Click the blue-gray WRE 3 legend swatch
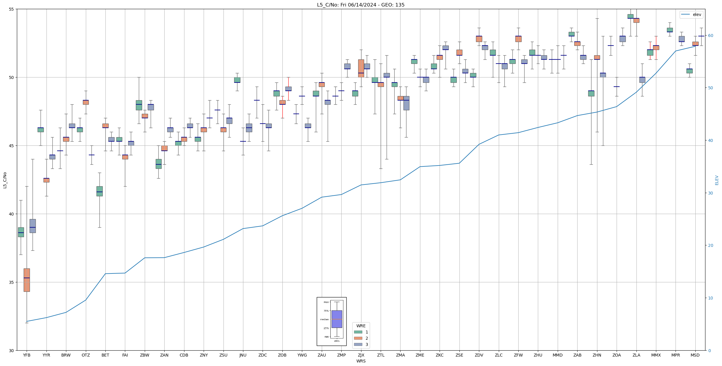The width and height of the screenshot is (722, 366). click(x=358, y=344)
